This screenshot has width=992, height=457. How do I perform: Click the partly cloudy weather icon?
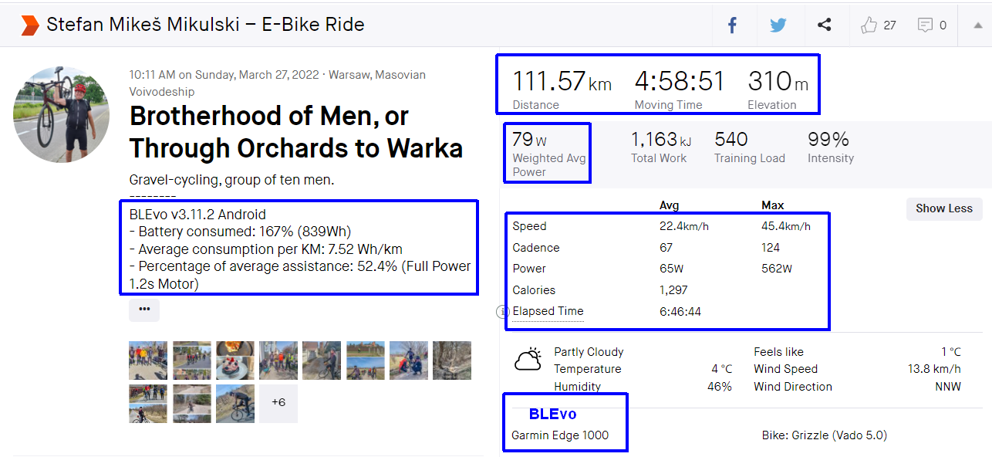click(x=528, y=361)
